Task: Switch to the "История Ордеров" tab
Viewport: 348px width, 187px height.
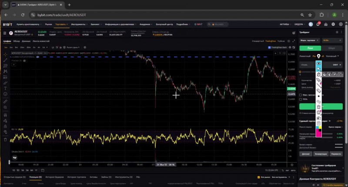Action: [x=54, y=177]
